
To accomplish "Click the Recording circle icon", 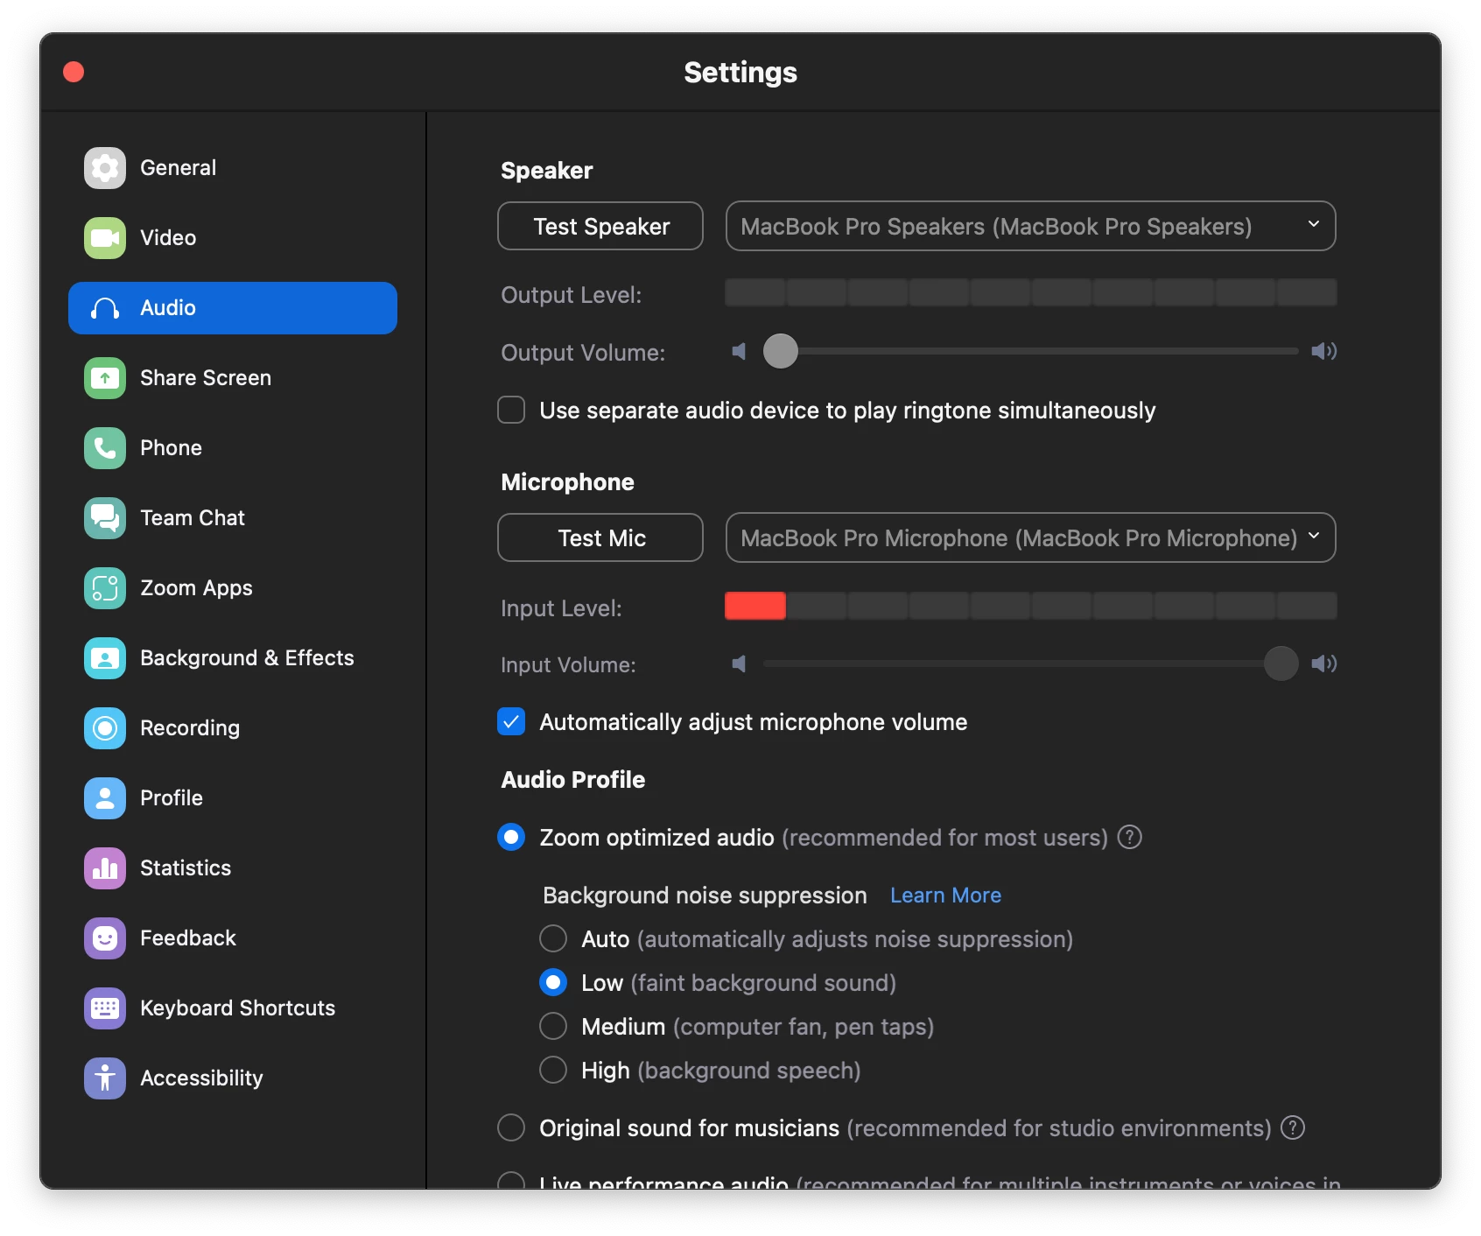I will click(105, 728).
